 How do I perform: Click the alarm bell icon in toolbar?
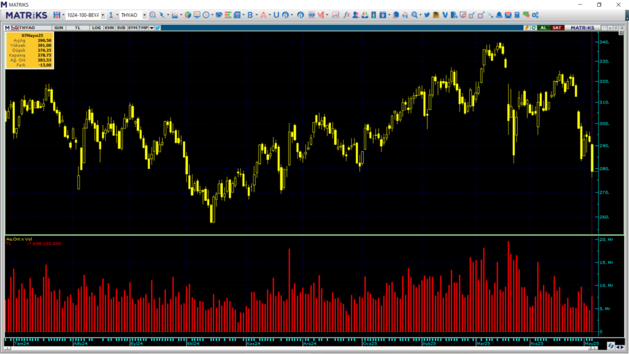[499, 15]
